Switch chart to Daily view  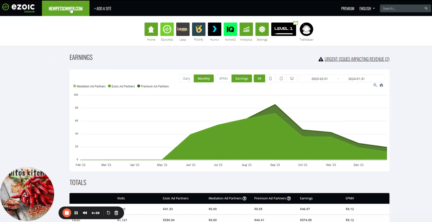[187, 79]
